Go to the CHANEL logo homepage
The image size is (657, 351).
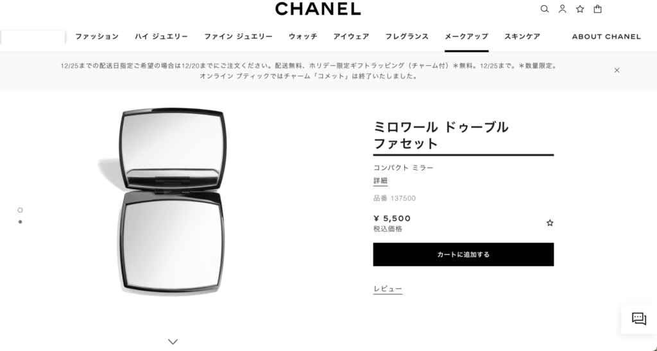pos(318,9)
